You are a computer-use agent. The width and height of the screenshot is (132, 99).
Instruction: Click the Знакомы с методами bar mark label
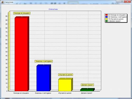(44, 61)
